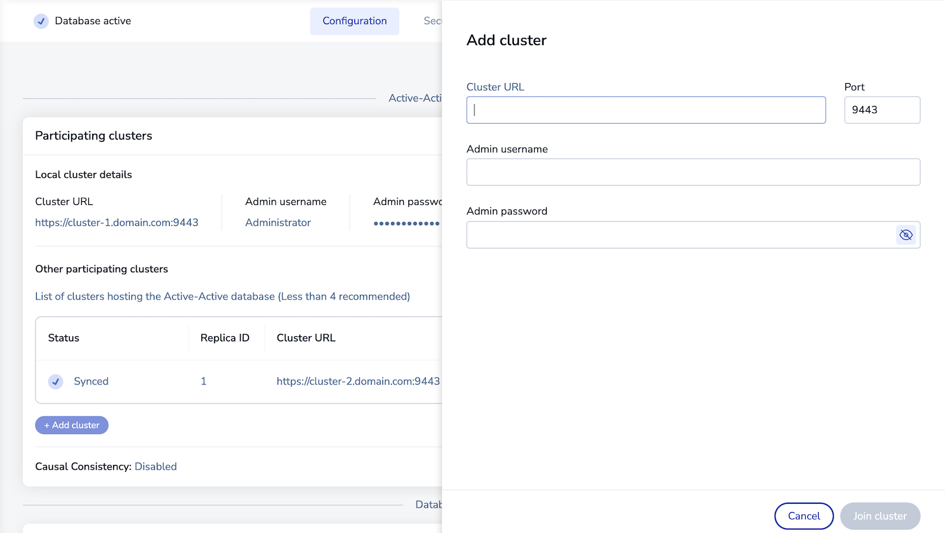Click the Status column header
This screenshot has height=533, width=945.
pyautogui.click(x=64, y=338)
